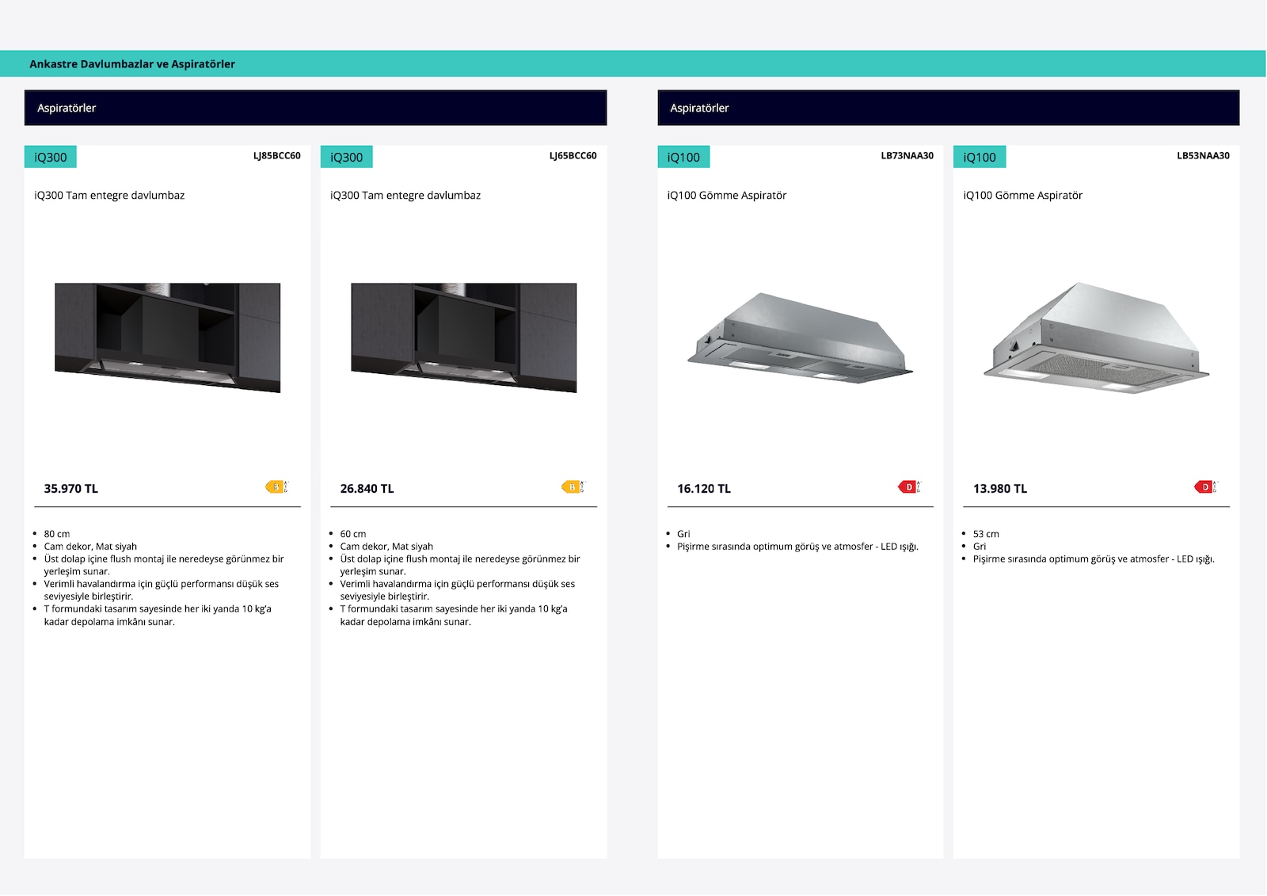Click the B energy label for LJ65BCC60

[573, 487]
